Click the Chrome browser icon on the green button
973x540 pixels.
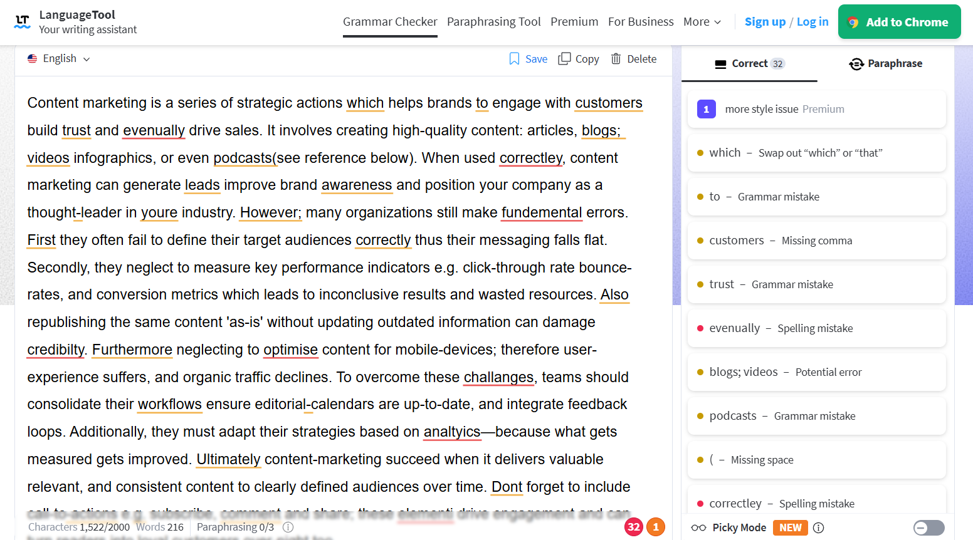point(854,21)
